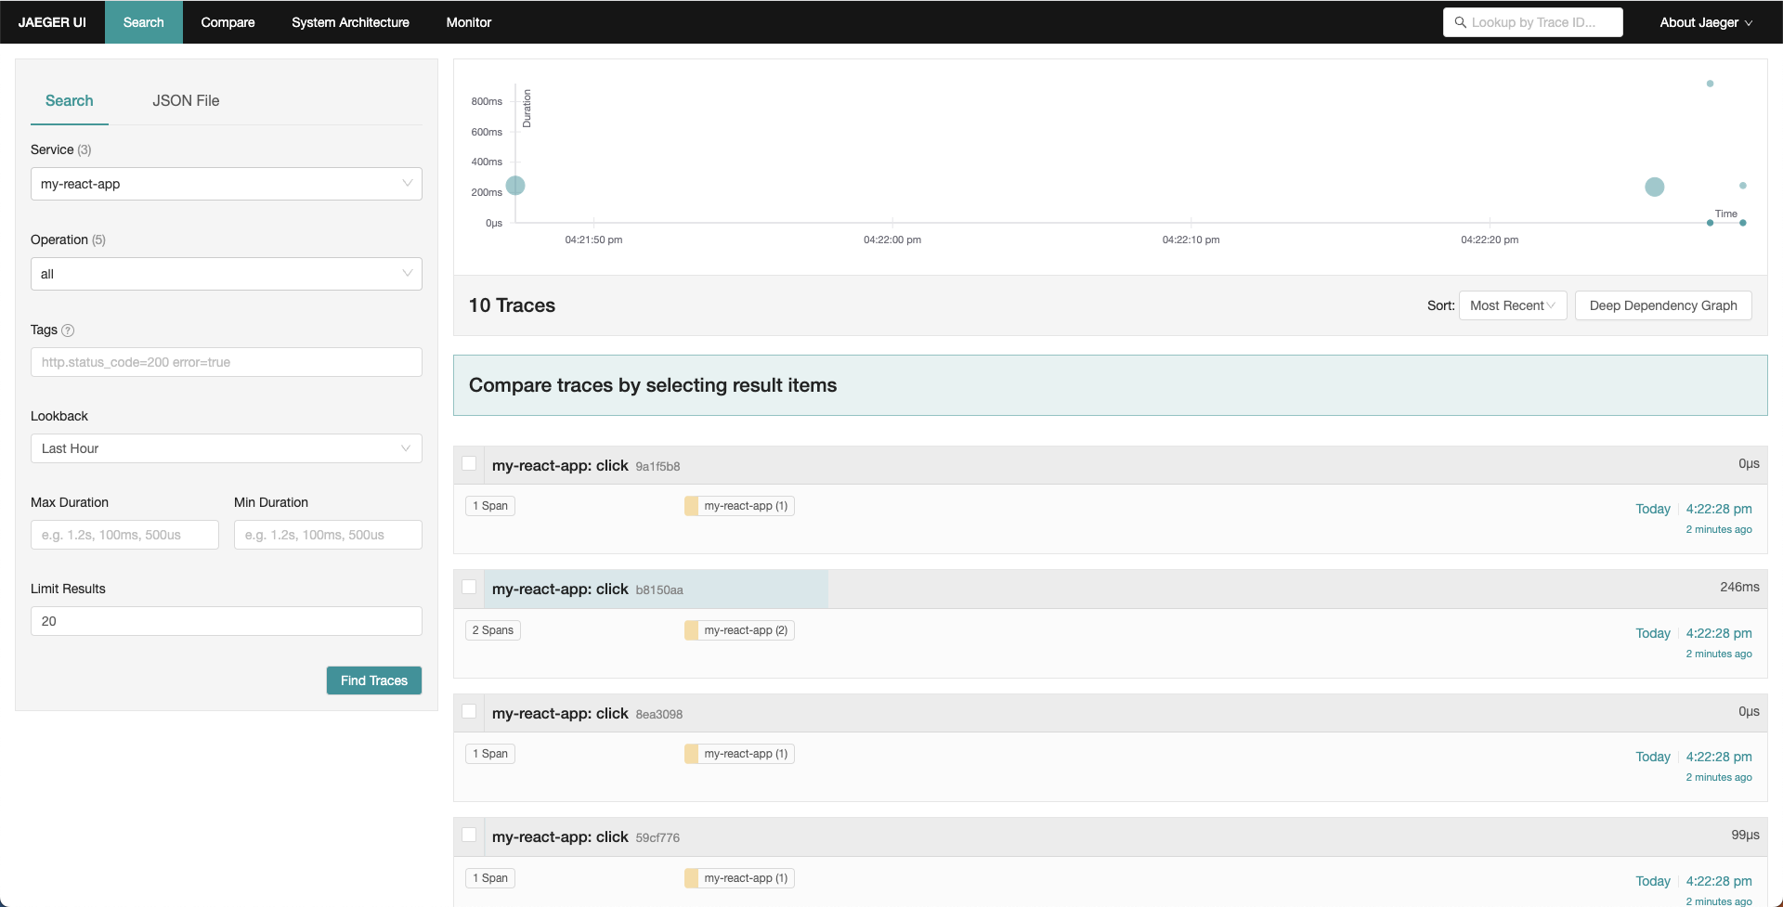The image size is (1783, 907).
Task: Click the 2 Spans badge on trace b8150aa
Action: (x=492, y=629)
